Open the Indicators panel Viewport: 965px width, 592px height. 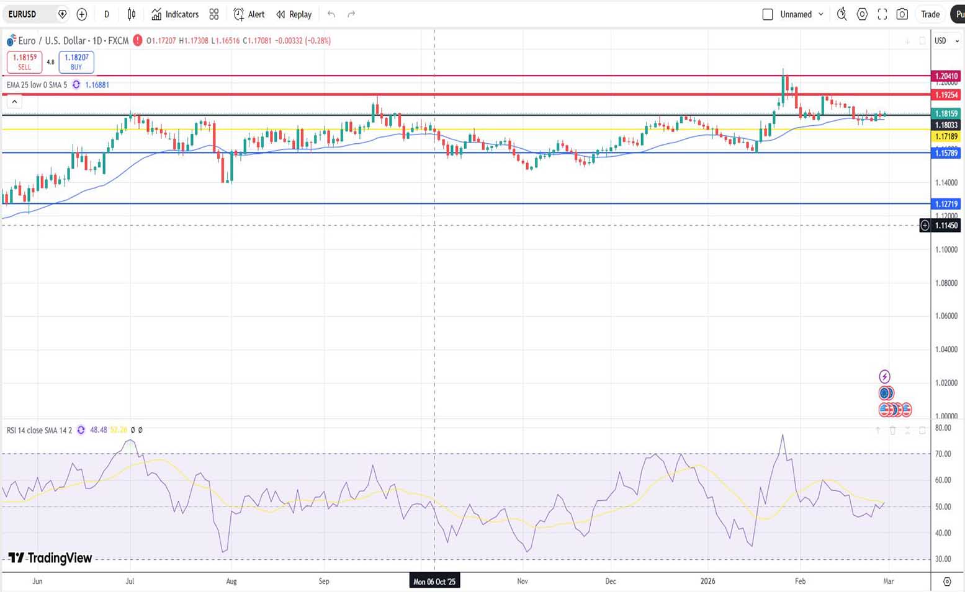175,14
